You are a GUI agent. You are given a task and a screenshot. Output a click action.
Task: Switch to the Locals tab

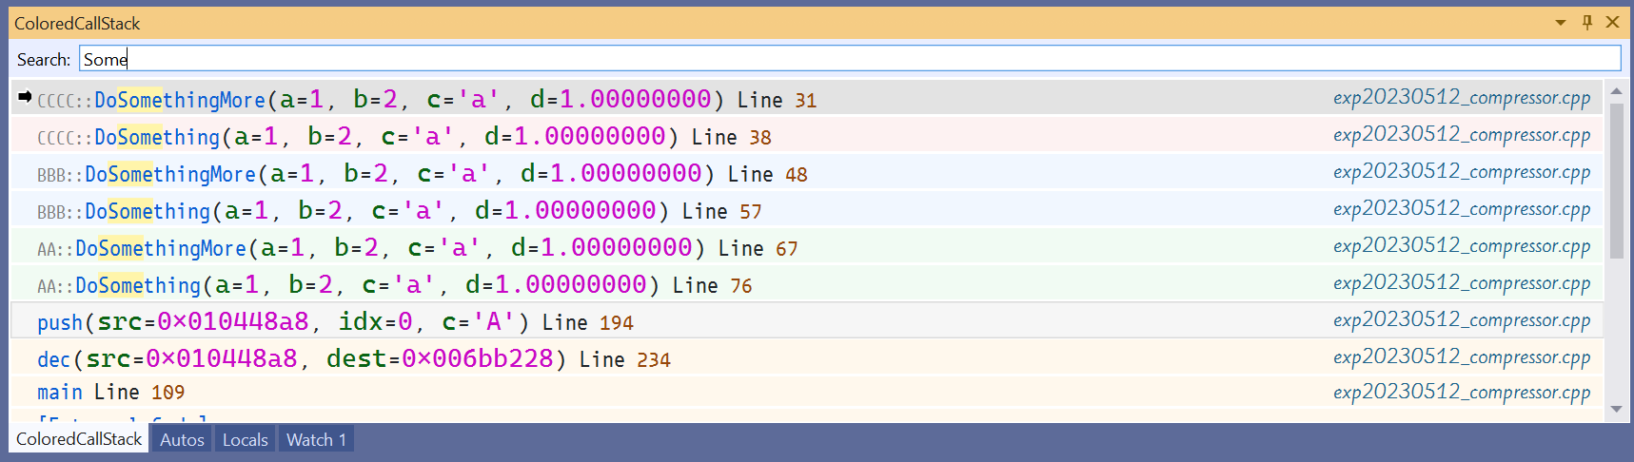pyautogui.click(x=245, y=439)
